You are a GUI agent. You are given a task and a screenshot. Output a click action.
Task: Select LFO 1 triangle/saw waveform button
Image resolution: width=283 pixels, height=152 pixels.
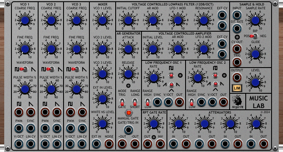click(x=171, y=84)
